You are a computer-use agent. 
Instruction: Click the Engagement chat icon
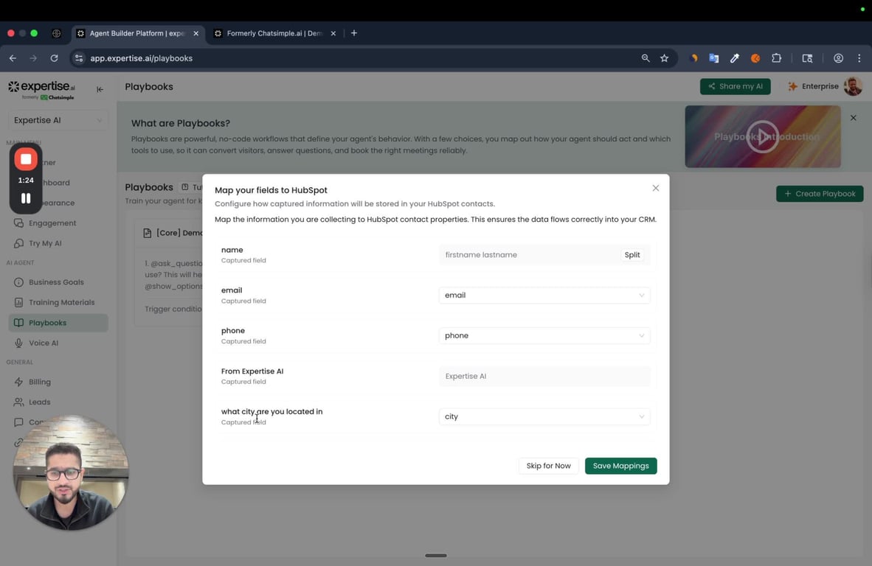tap(18, 223)
